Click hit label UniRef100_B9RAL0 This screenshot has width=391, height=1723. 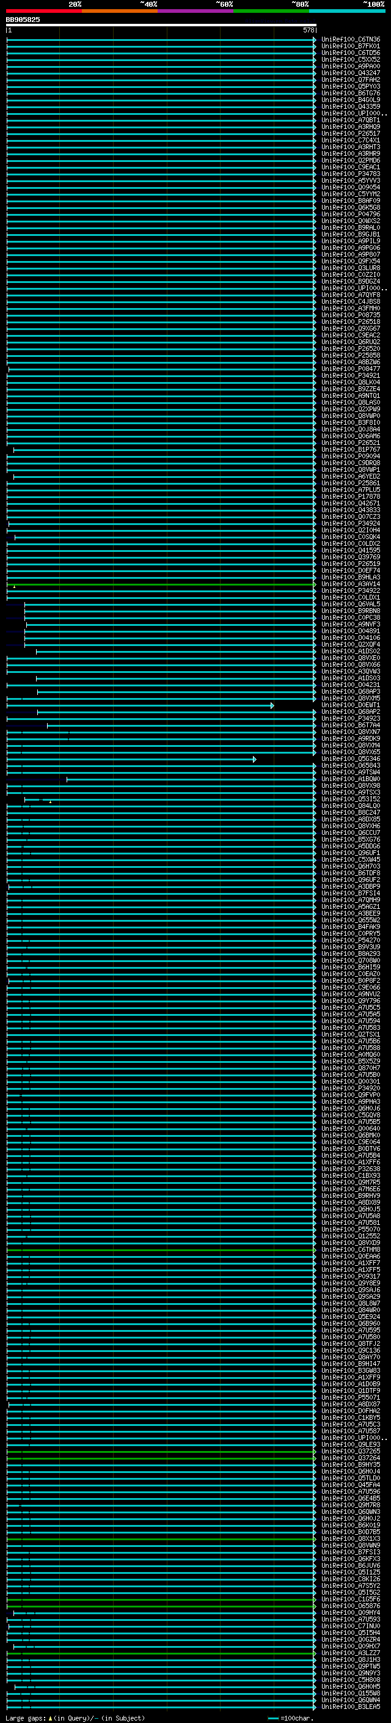click(x=351, y=227)
